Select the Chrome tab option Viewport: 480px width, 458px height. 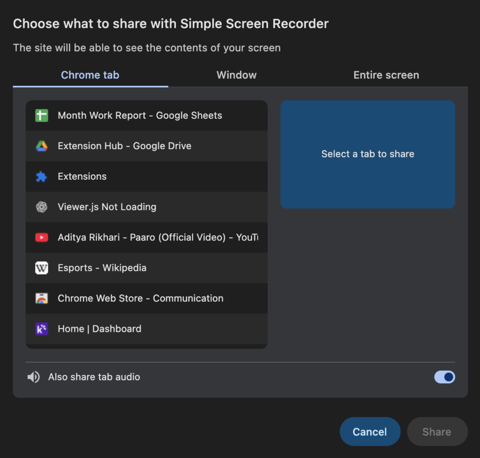tap(90, 75)
